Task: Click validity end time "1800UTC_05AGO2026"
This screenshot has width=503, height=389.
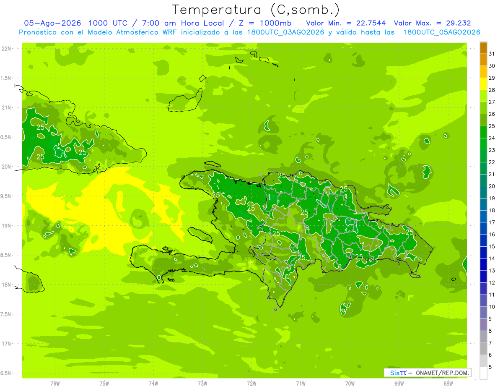Action: tap(441, 32)
